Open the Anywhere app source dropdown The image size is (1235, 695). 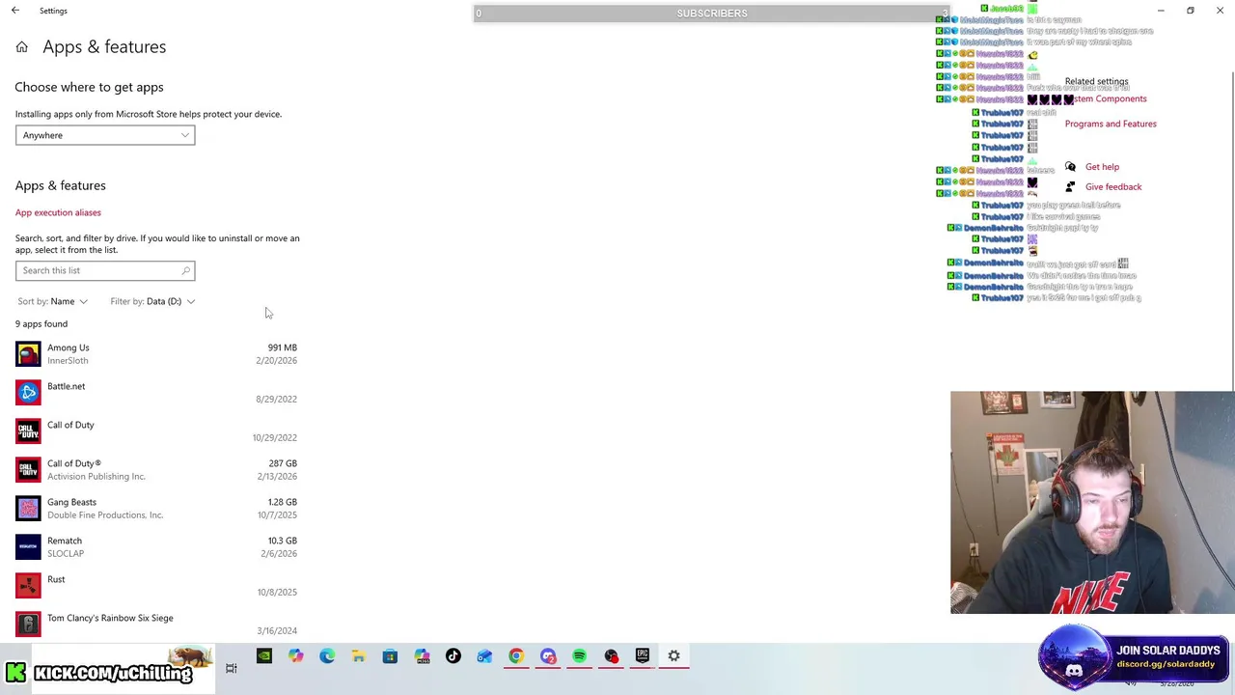[x=105, y=135]
